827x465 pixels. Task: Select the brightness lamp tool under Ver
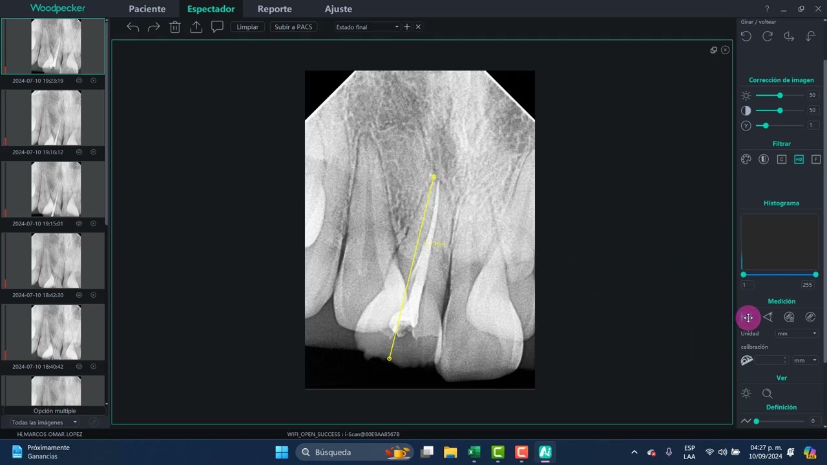pyautogui.click(x=746, y=394)
